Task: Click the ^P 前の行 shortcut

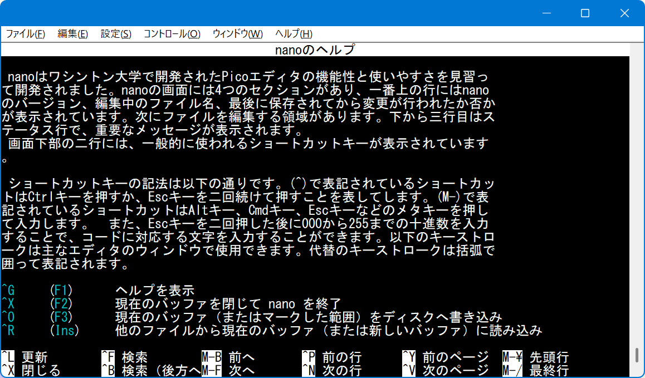Action: [333, 357]
